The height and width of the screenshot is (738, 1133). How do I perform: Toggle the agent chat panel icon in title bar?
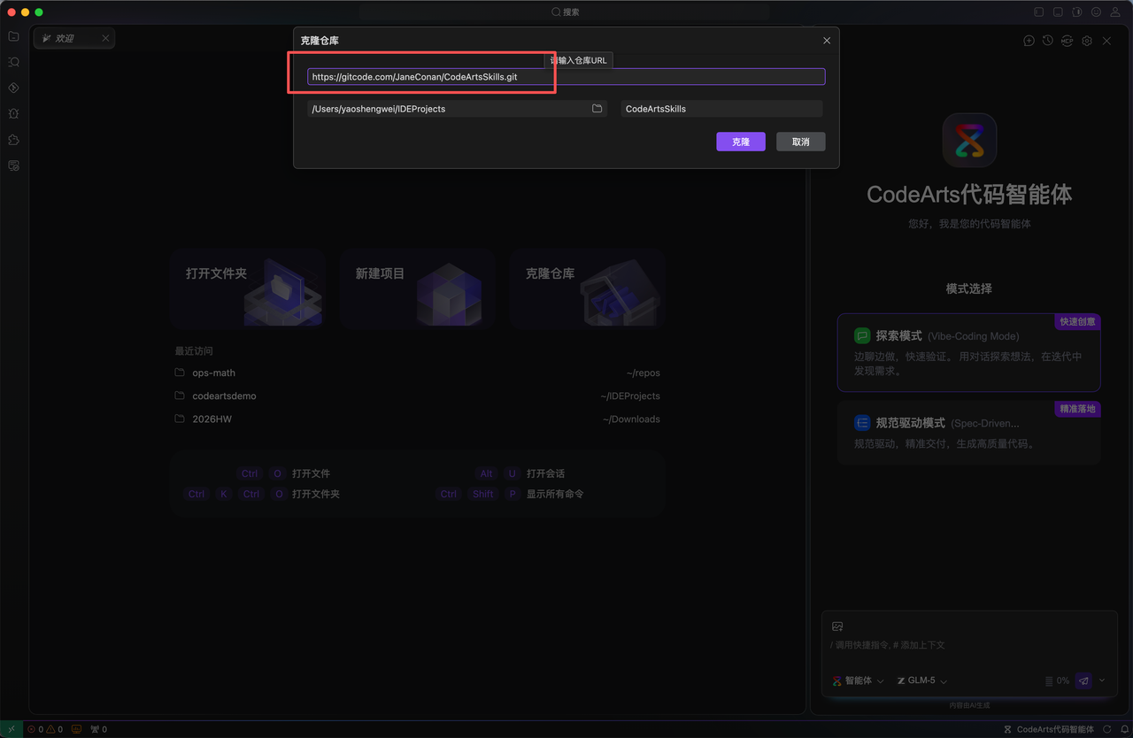[1077, 12]
